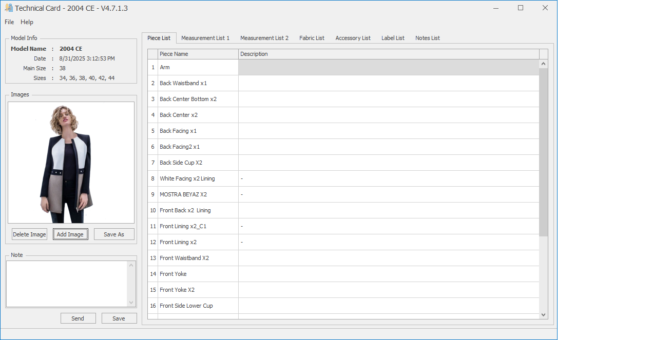
Task: Click the Add Image button
Action: pyautogui.click(x=70, y=234)
